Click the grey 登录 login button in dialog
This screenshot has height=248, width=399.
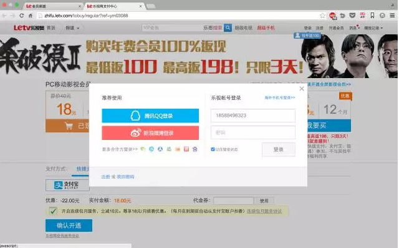(279, 149)
